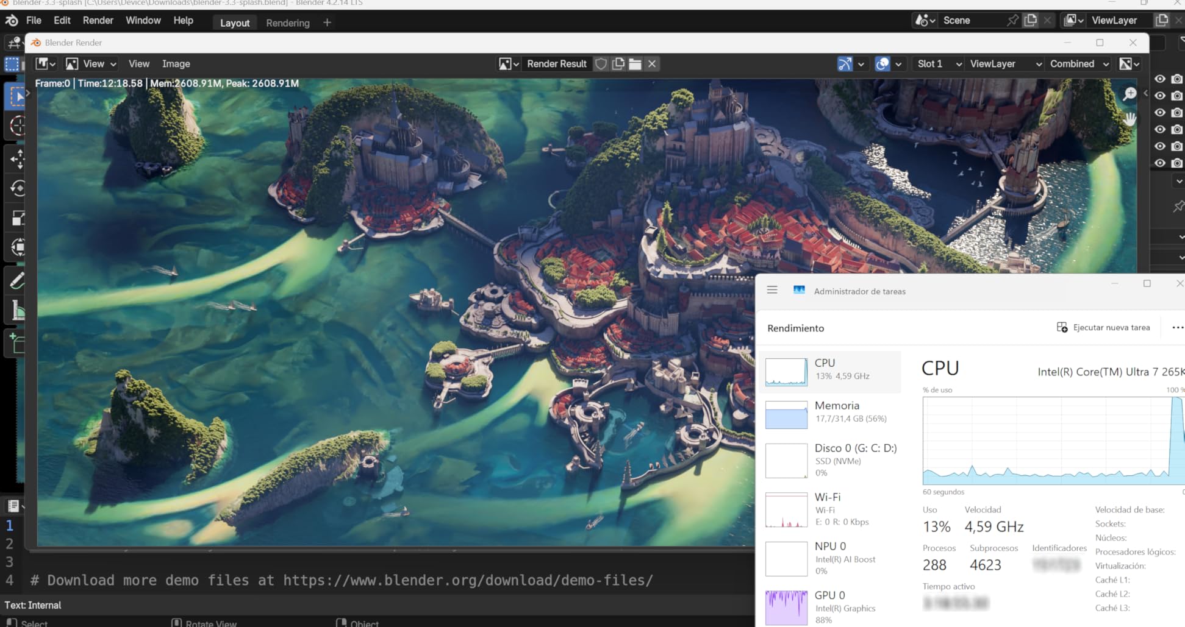Click the Blender logo in the Blender Render title bar
The height and width of the screenshot is (627, 1185).
tap(36, 43)
